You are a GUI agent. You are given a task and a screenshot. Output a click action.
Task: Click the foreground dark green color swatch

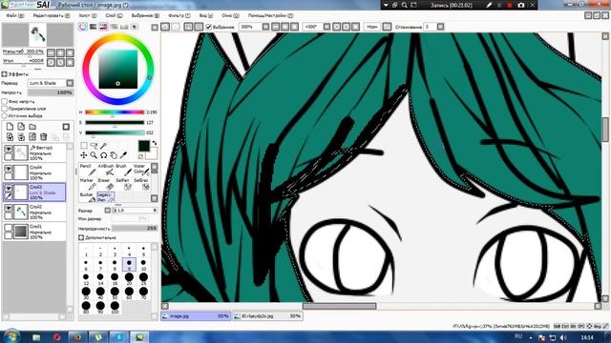coord(144,146)
